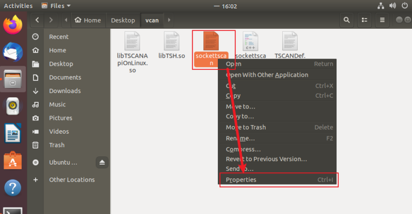
Task: Open the system status menu
Action: 391,6
